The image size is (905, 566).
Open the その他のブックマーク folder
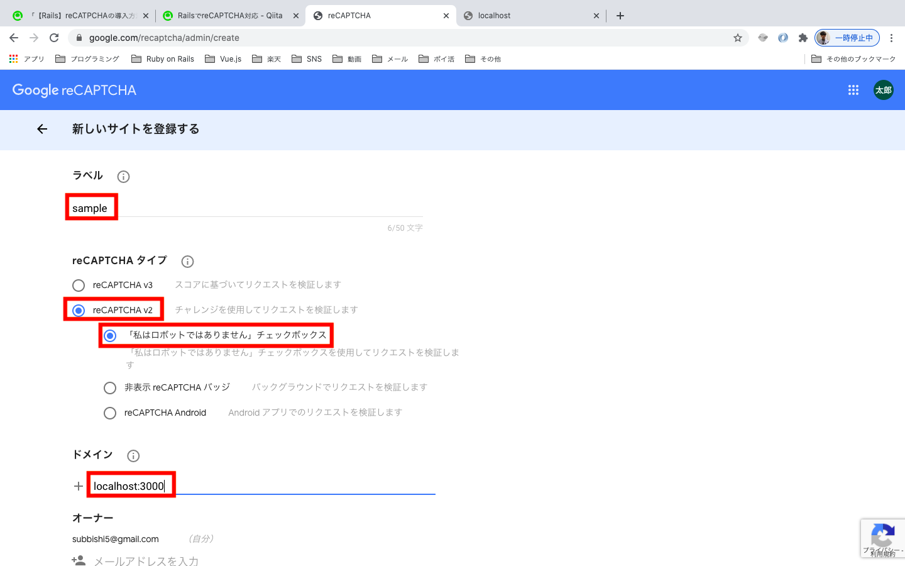(x=853, y=59)
